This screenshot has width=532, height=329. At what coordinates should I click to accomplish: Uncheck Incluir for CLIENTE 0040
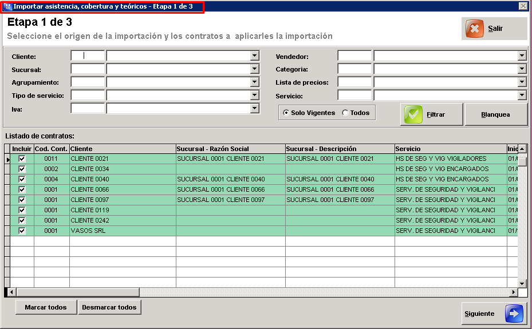pyautogui.click(x=22, y=179)
